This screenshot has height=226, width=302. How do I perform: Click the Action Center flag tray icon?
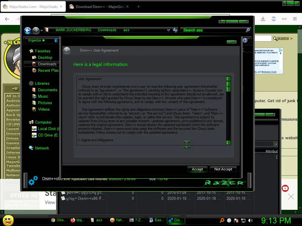click(236, 220)
